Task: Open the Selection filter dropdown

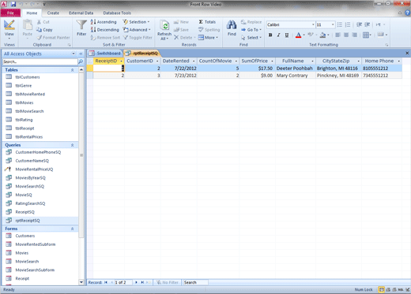Action: coord(136,22)
